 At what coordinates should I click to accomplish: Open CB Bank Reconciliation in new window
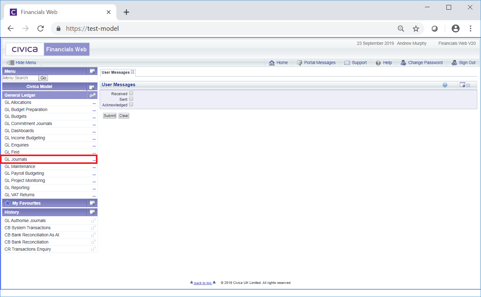point(93,242)
